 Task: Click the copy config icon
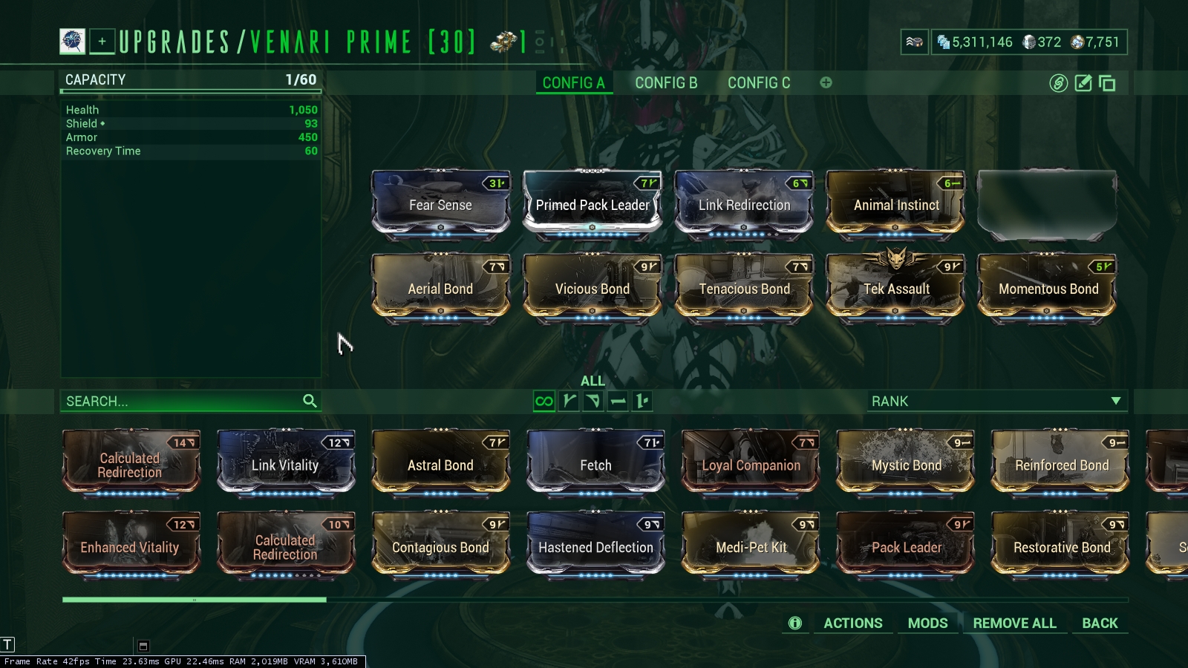(x=1107, y=83)
